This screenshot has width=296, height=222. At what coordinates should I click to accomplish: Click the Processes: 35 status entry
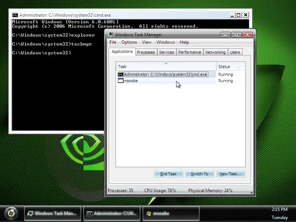click(x=121, y=191)
